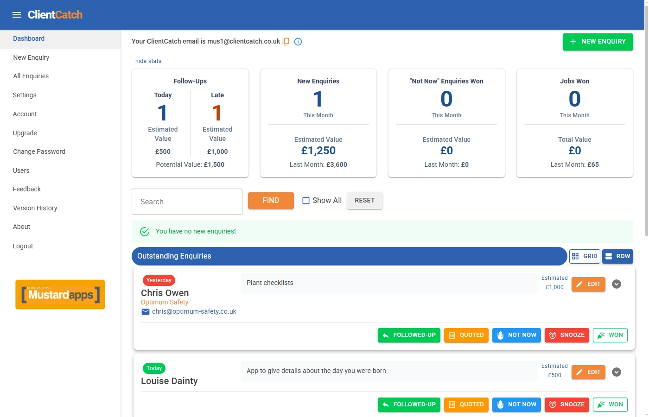Click the red Yesterday badge
Screen dimensions: 649x417
tap(159, 280)
